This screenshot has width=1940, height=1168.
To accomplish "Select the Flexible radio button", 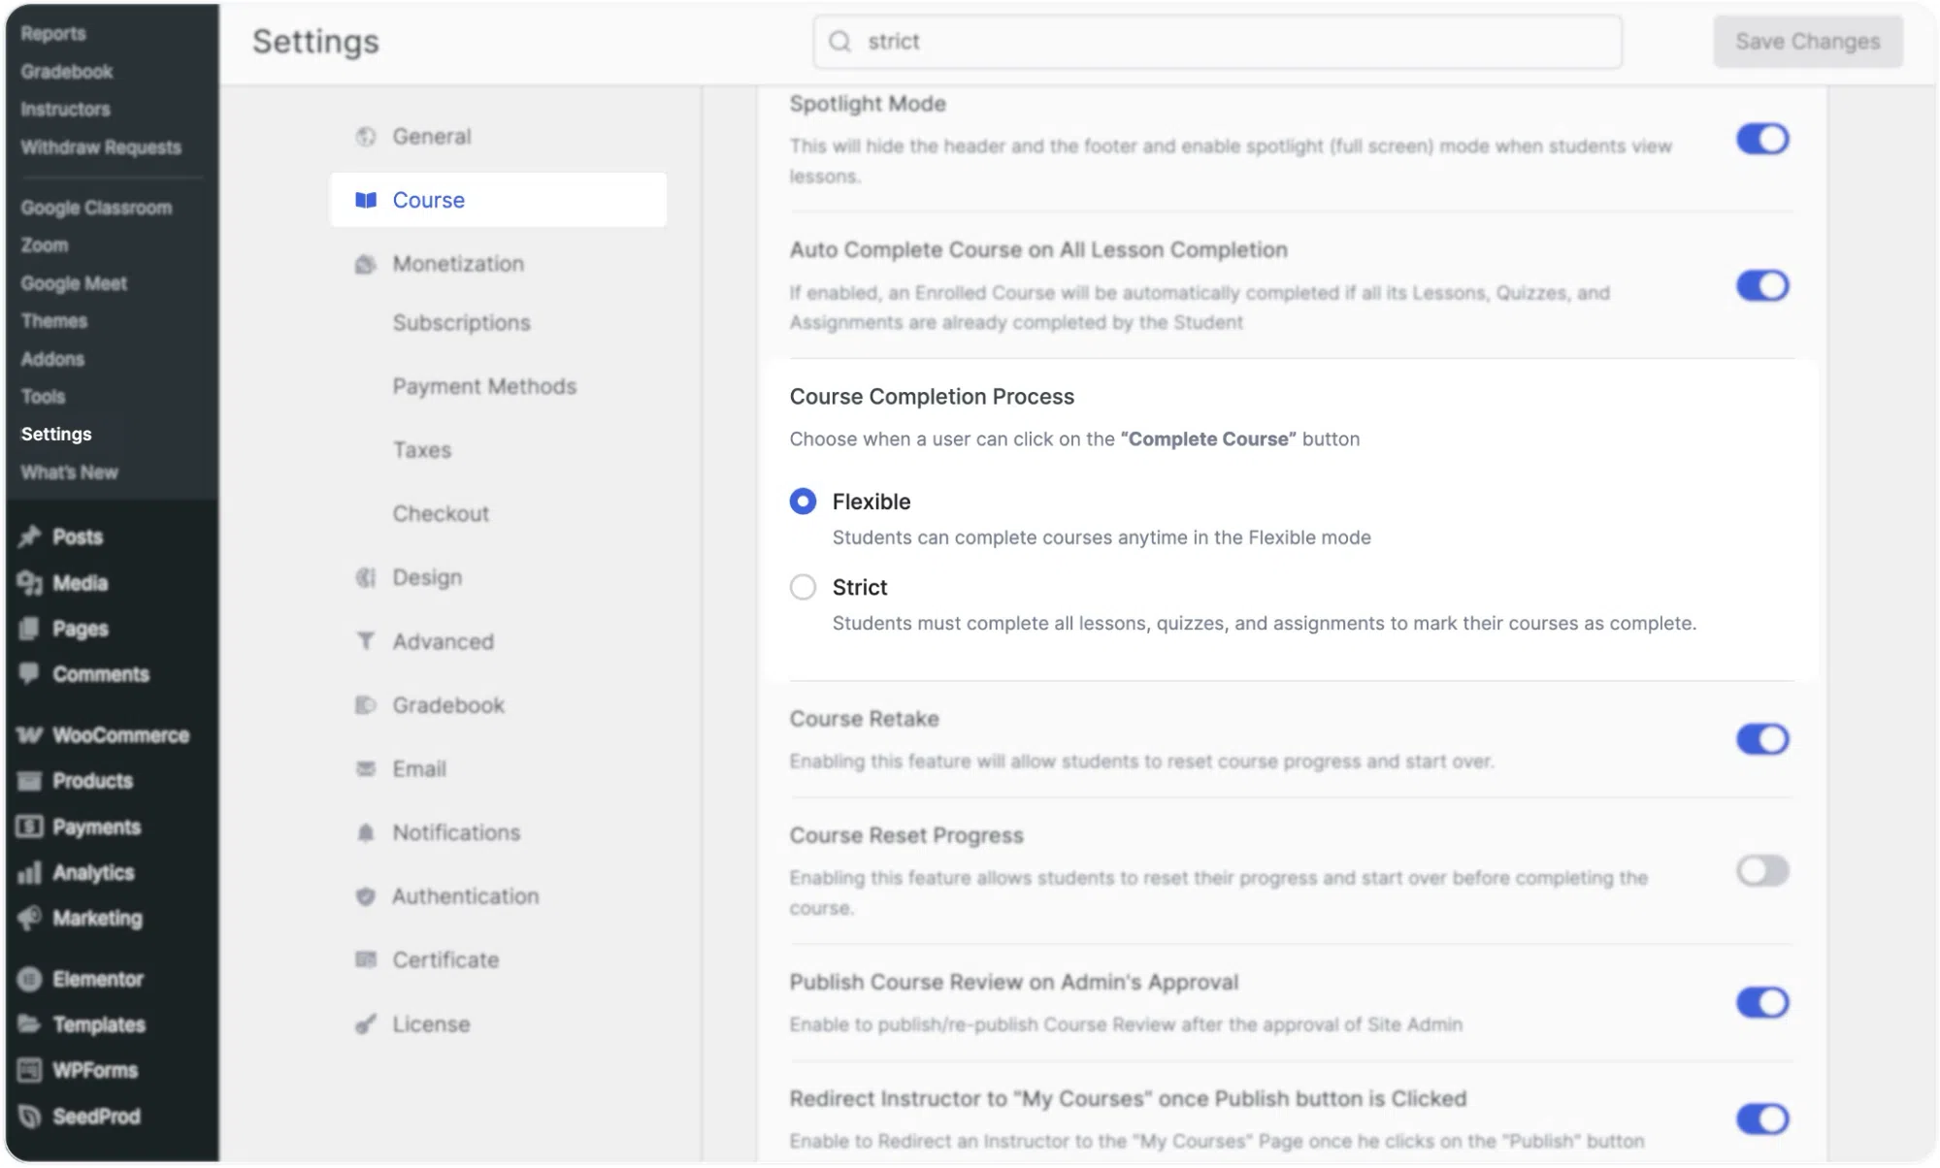I will point(803,502).
